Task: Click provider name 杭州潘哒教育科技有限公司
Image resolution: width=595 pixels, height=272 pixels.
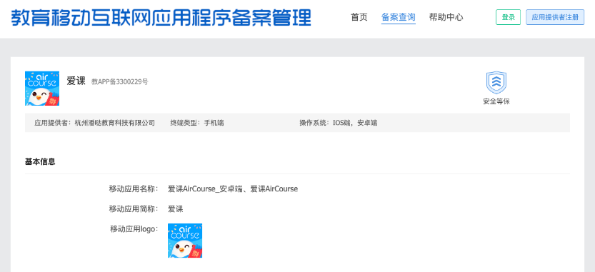Action: [115, 123]
